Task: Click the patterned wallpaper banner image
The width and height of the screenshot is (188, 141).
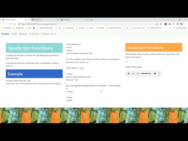Action: tap(94, 115)
